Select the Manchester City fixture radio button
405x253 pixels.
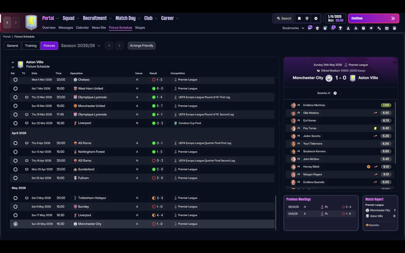[x=16, y=224]
